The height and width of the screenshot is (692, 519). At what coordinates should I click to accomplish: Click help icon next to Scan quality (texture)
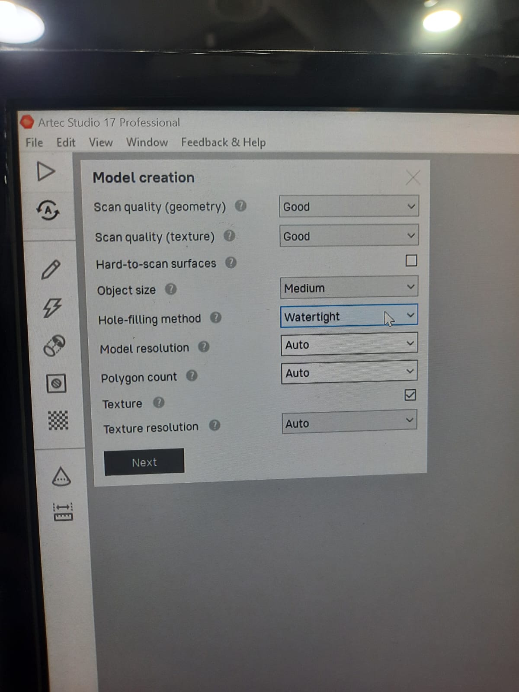[229, 236]
